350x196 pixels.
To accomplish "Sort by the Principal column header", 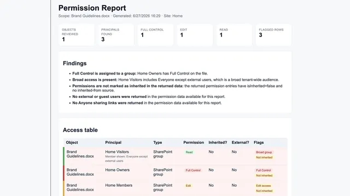I will [x=113, y=143].
